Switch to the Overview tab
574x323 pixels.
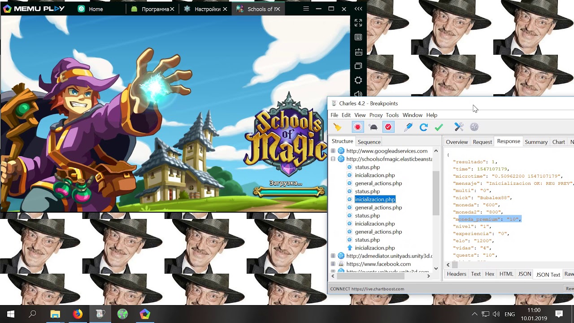(457, 142)
